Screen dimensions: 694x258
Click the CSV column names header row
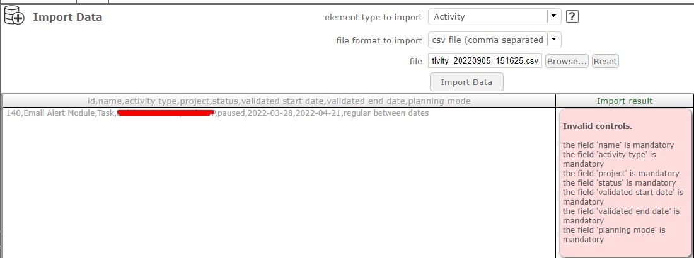tap(279, 101)
